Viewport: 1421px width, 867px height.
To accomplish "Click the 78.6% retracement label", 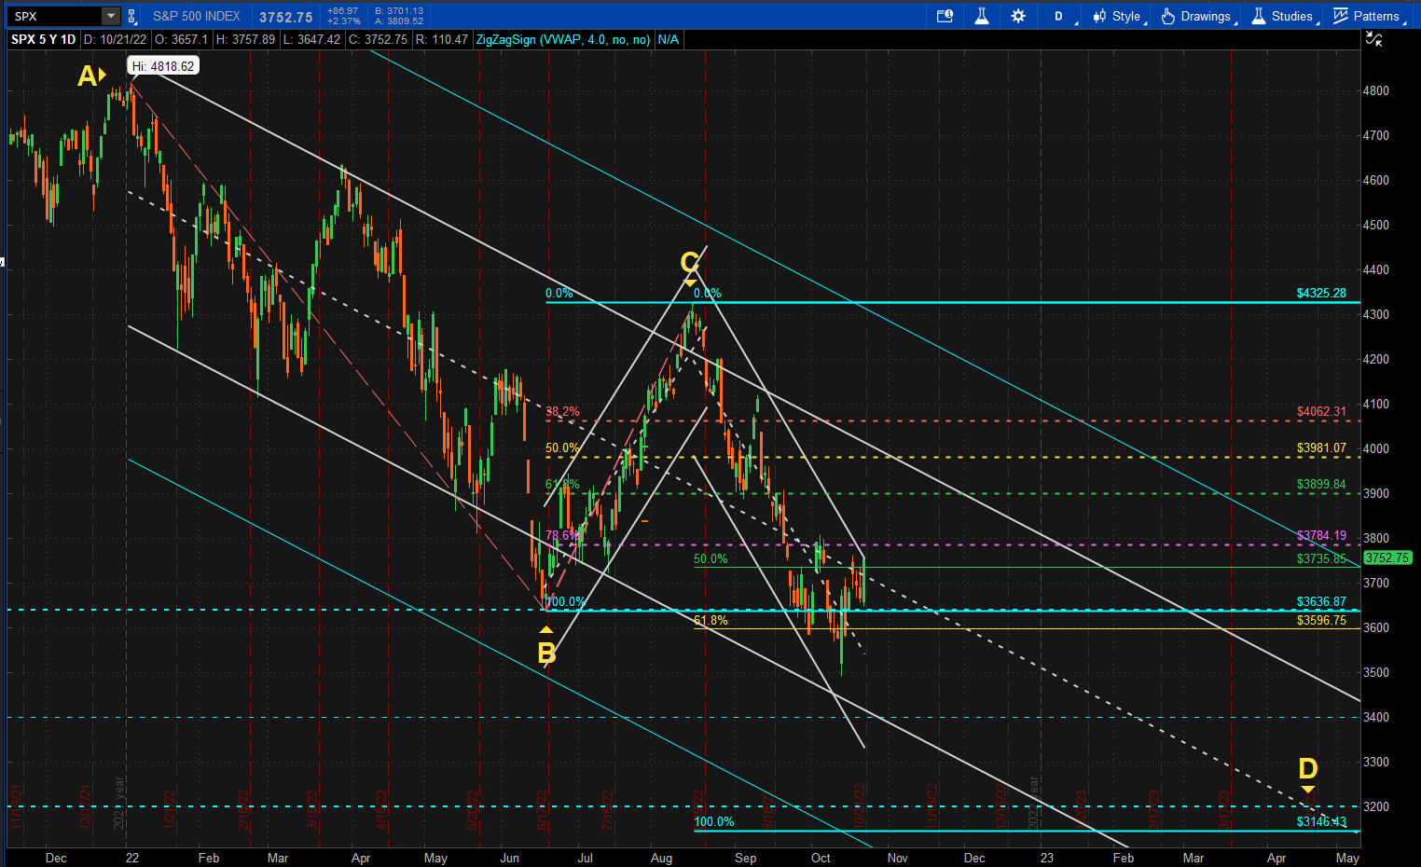I will pos(562,535).
